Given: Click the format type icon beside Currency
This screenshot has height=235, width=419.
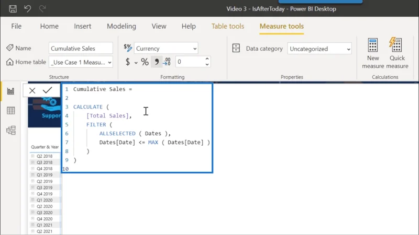Looking at the screenshot, I should point(128,48).
